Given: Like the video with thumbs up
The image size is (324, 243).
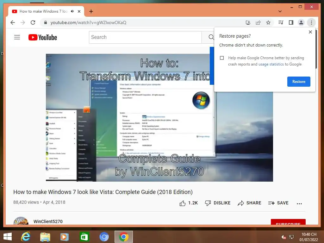Looking at the screenshot, I should (x=189, y=203).
